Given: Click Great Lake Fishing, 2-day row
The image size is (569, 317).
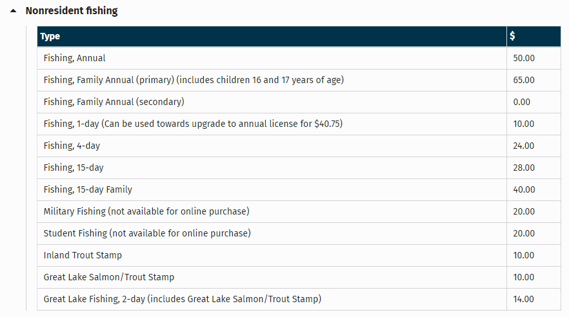Looking at the screenshot, I should 183,299.
